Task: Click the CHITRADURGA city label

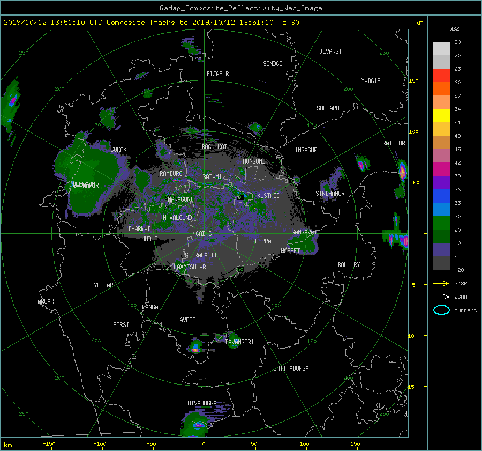Action: [x=291, y=368]
